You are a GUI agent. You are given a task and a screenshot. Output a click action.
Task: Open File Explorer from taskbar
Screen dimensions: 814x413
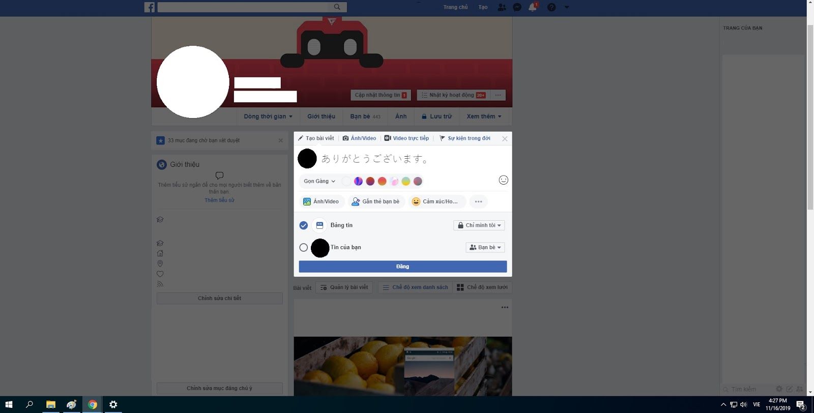point(51,405)
